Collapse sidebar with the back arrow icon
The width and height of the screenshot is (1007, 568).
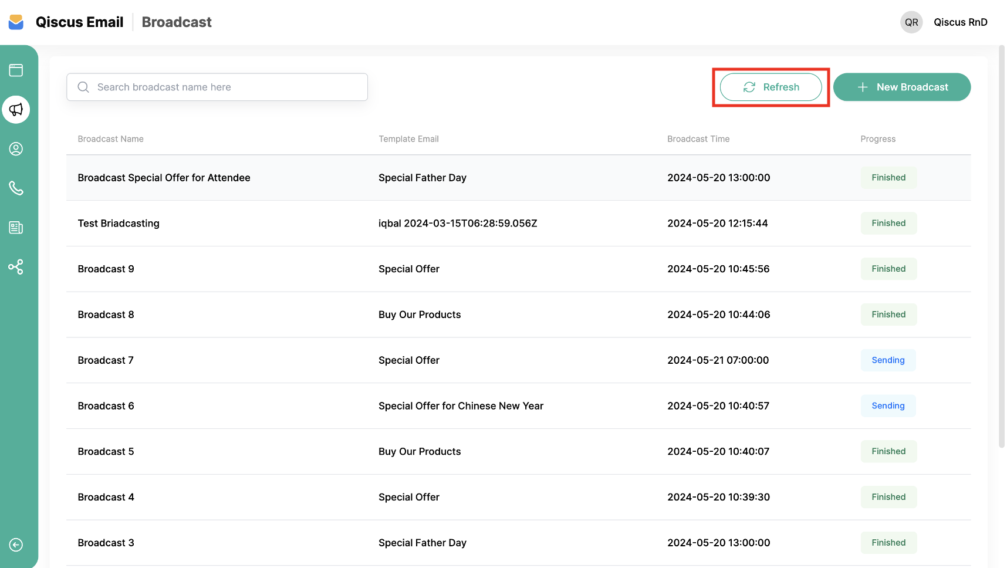16,545
